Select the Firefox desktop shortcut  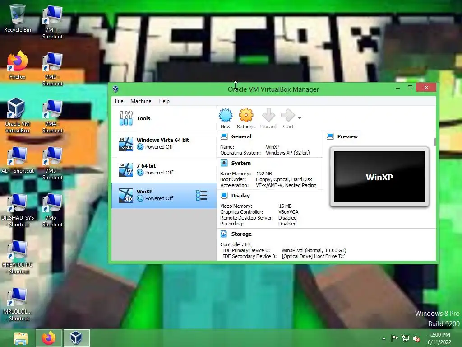point(18,65)
